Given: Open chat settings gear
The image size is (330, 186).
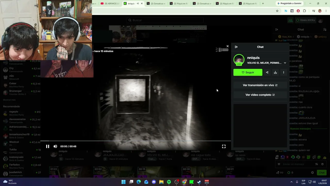Looking at the screenshot, I should tap(312, 173).
